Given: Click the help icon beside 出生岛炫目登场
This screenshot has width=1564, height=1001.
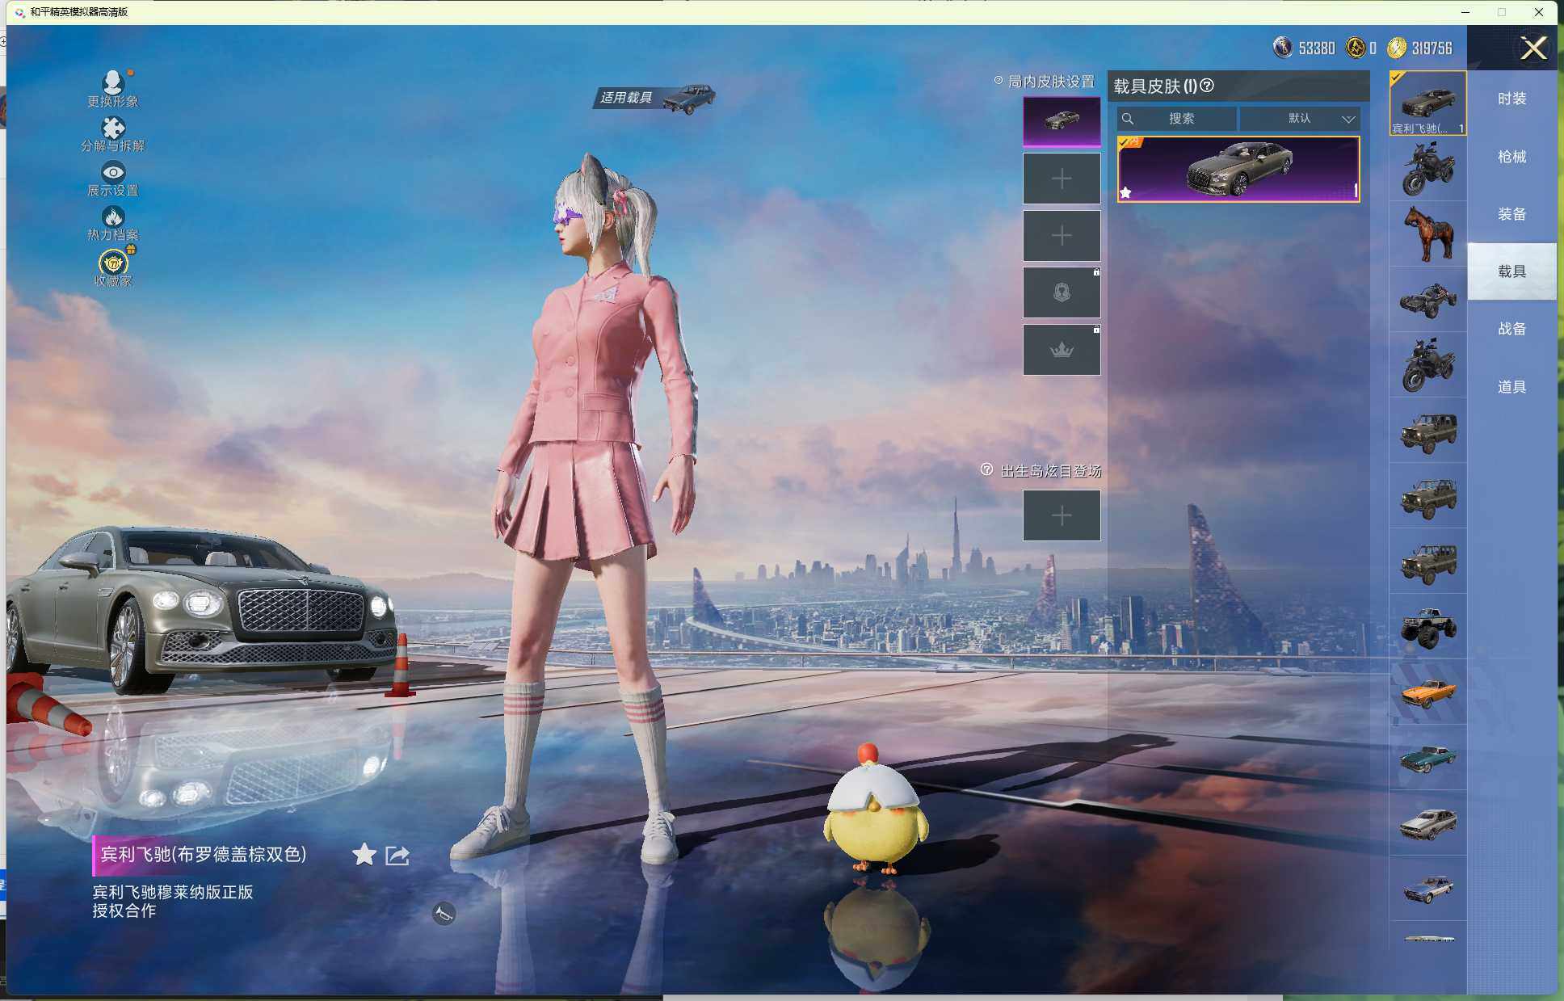Looking at the screenshot, I should coord(986,470).
